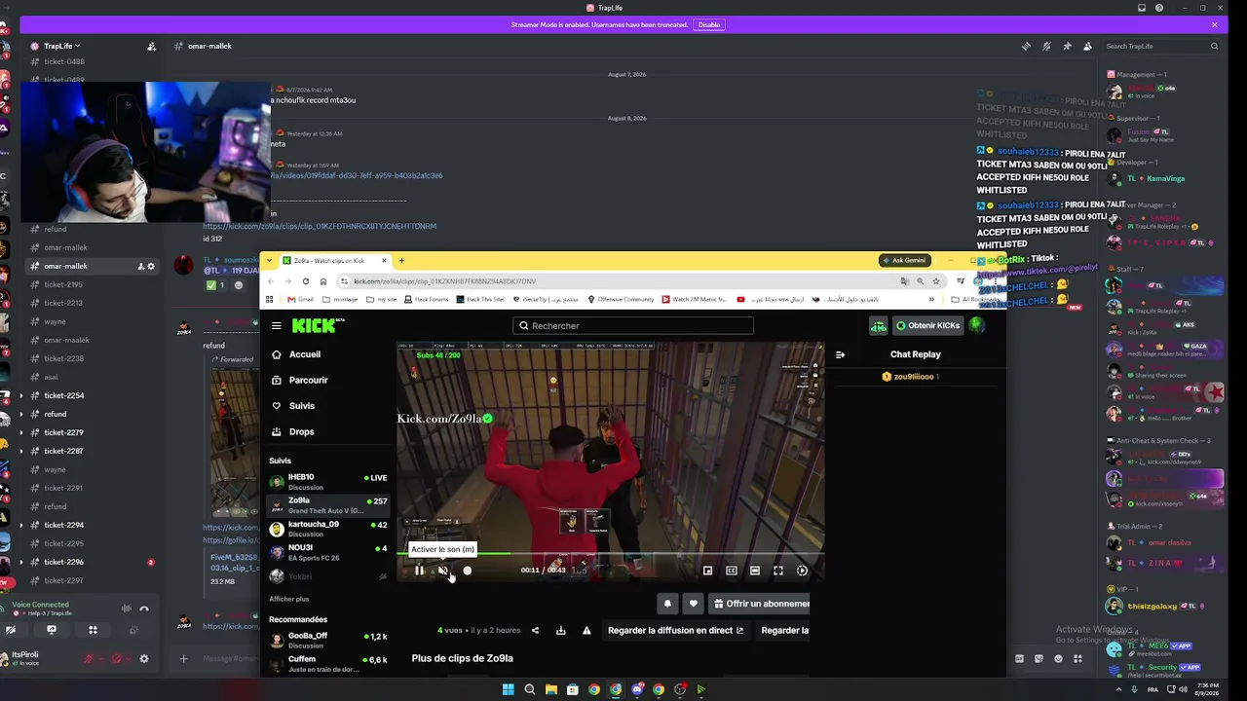Pause the Kick clip playback
Image resolution: width=1247 pixels, height=701 pixels.
[420, 571]
